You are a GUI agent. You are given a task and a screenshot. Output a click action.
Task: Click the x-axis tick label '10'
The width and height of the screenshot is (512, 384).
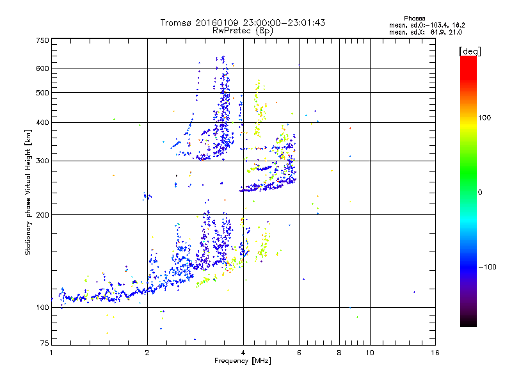coord(370,353)
